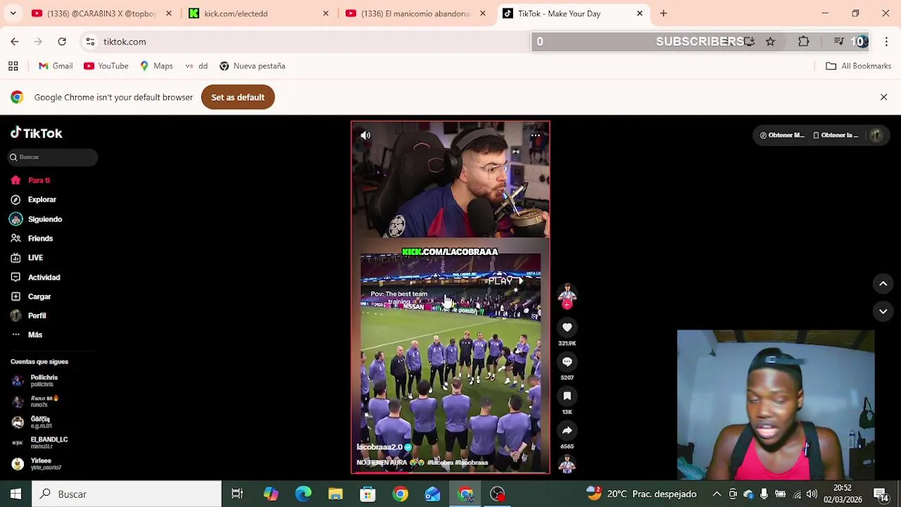Open a new browser tab
This screenshot has height=507, width=901.
point(663,13)
